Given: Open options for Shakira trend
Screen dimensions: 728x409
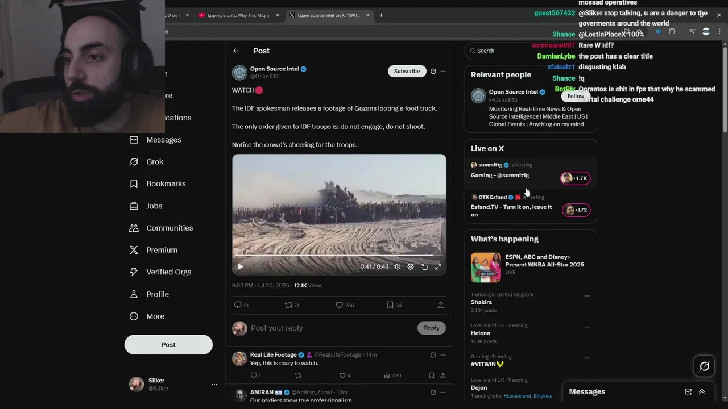Looking at the screenshot, I should pyautogui.click(x=587, y=296).
